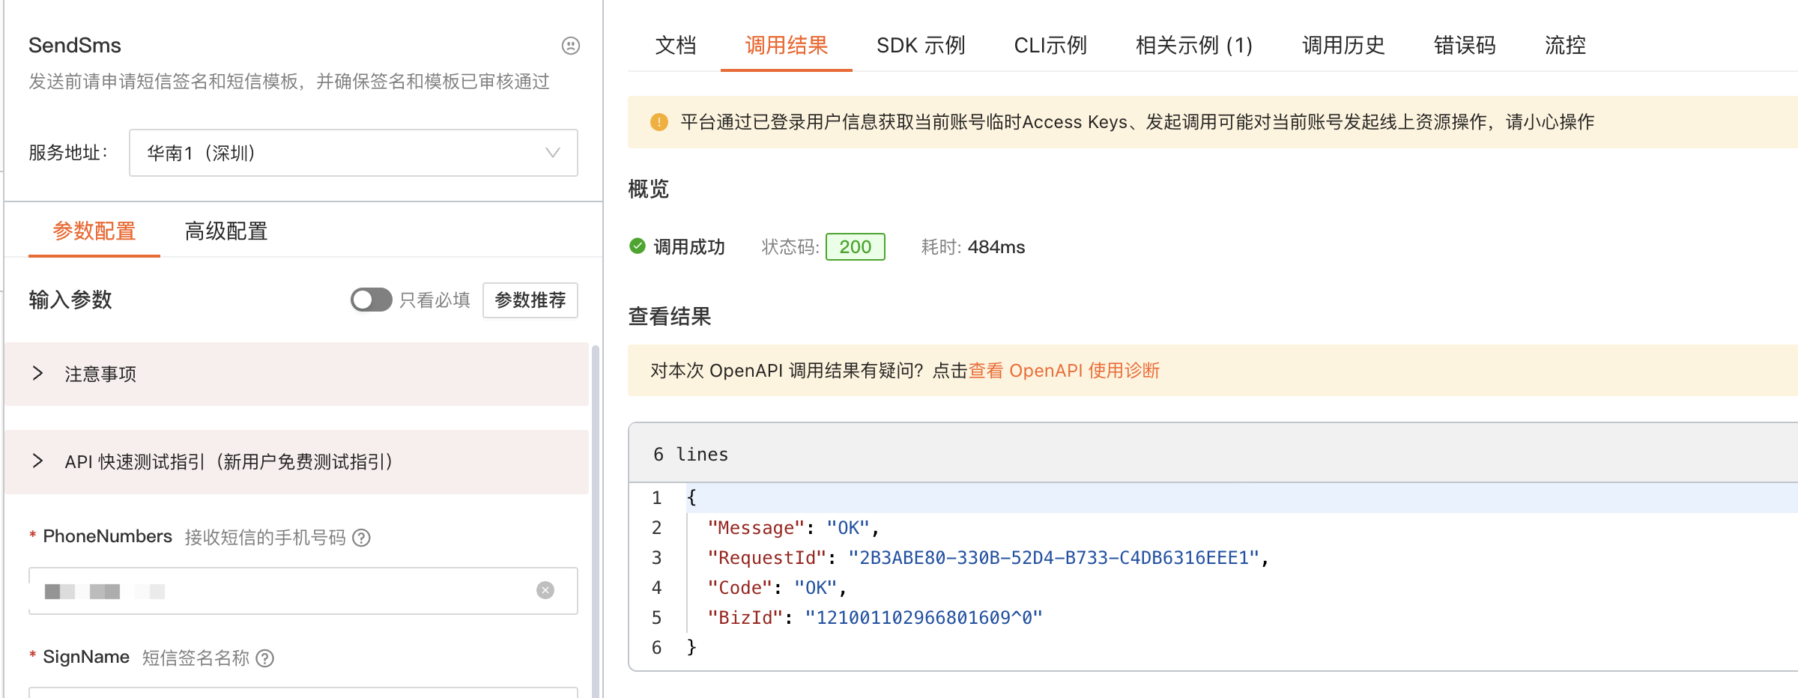
Task: Click the "Message": "OK" line in the result
Action: (794, 528)
